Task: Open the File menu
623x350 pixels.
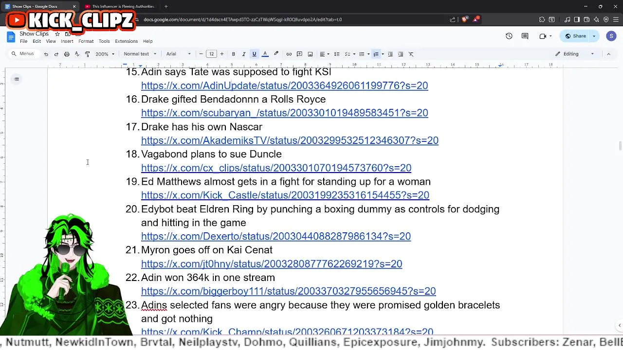Action: [23, 41]
